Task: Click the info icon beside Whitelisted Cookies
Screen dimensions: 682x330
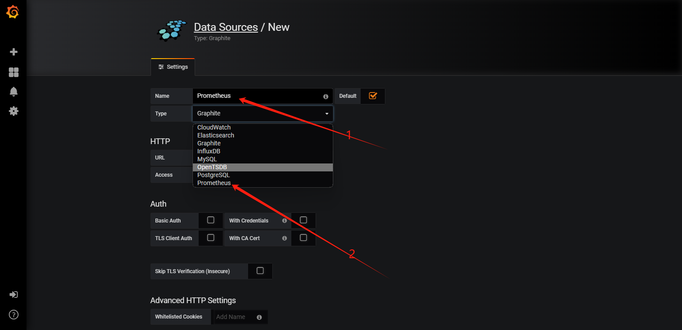Action: tap(259, 317)
